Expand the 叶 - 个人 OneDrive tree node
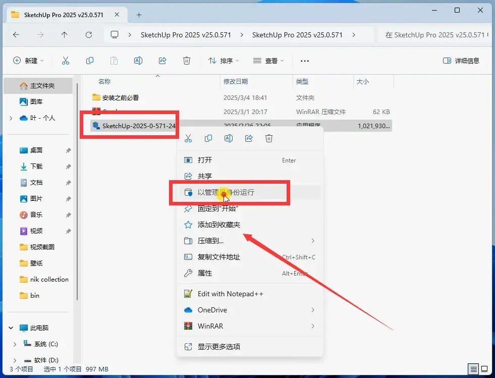This screenshot has width=495, height=378. [11, 118]
